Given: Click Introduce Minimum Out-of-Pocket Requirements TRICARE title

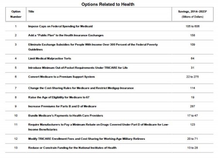Looking at the screenshot, I should coord(78,67).
